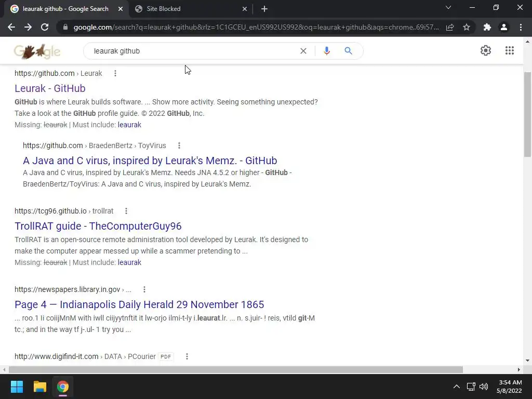Image resolution: width=532 pixels, height=399 pixels.
Task: Open the Leurak - GitHub result
Action: [x=50, y=88]
